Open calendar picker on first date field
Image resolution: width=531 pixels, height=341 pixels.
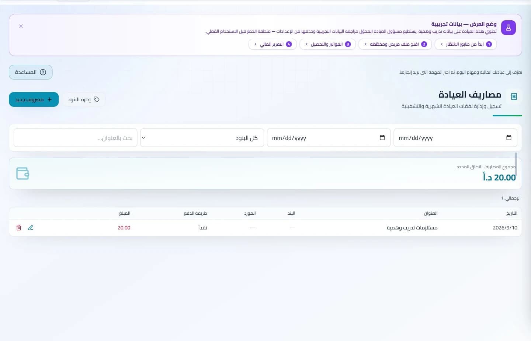(509, 138)
